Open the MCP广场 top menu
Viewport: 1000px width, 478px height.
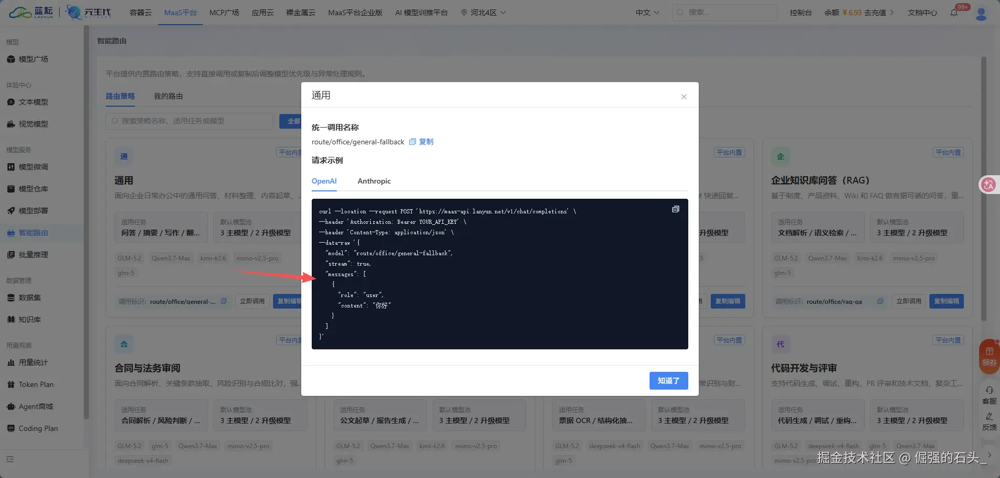pos(224,13)
